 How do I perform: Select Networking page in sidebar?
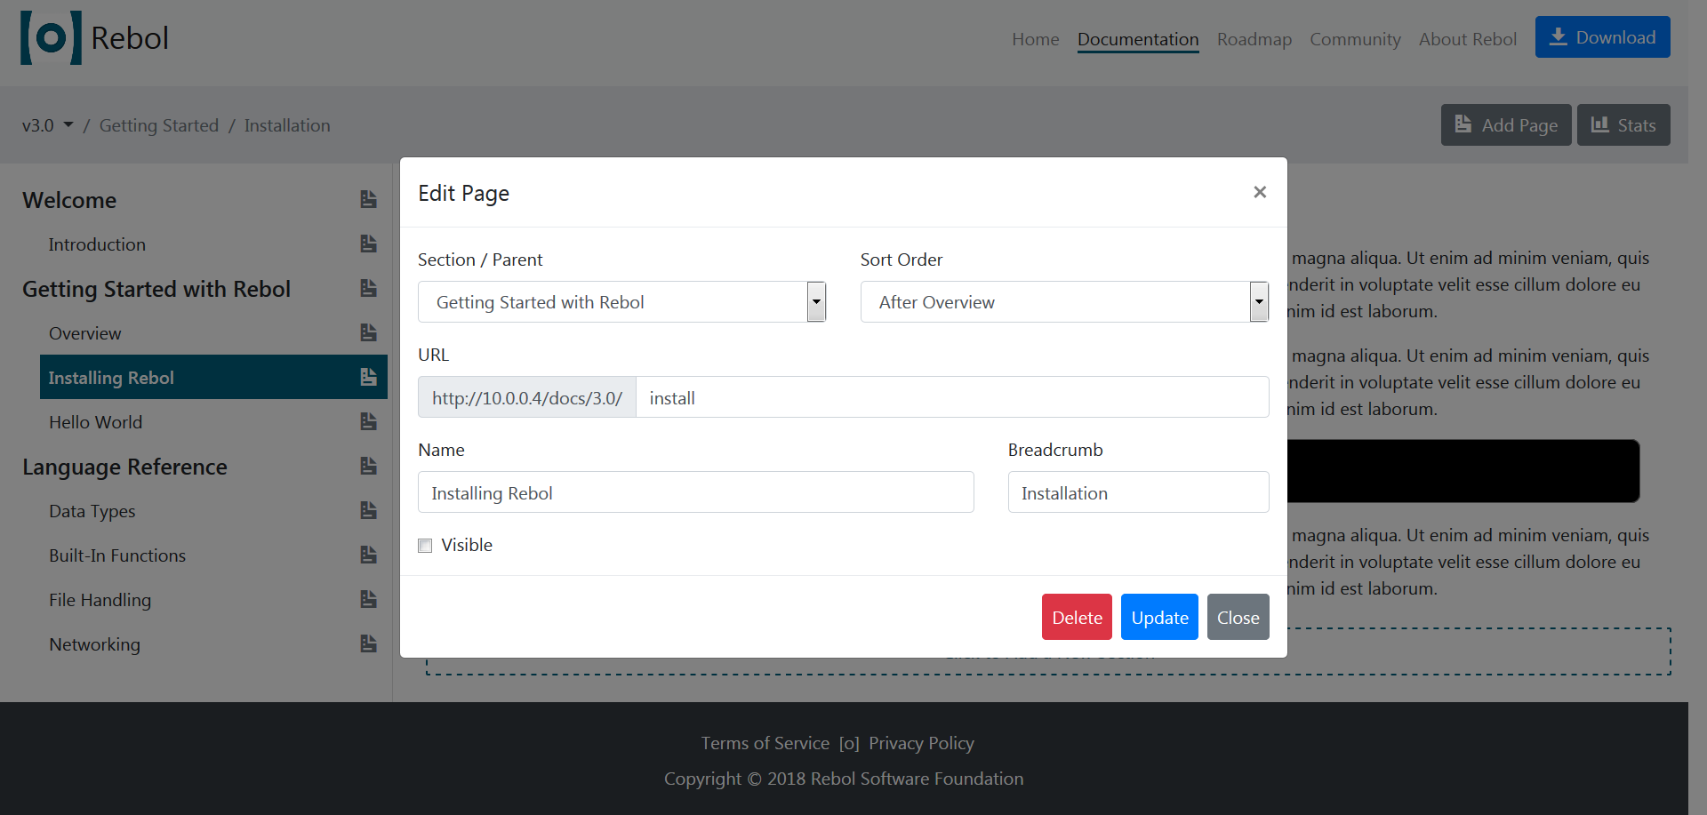(94, 644)
